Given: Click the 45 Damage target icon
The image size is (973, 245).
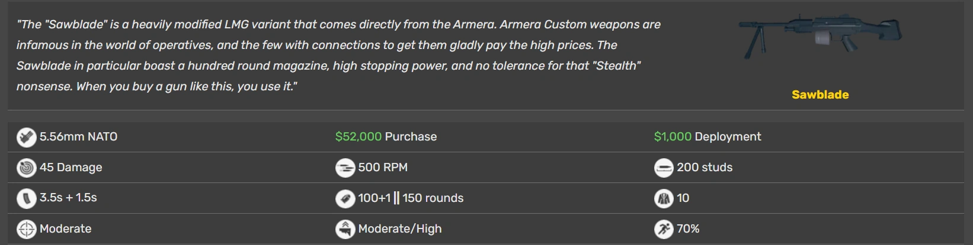Looking at the screenshot, I should (26, 168).
